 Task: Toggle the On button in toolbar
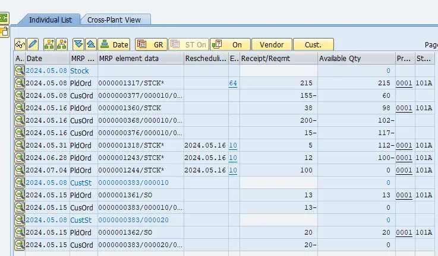(230, 44)
